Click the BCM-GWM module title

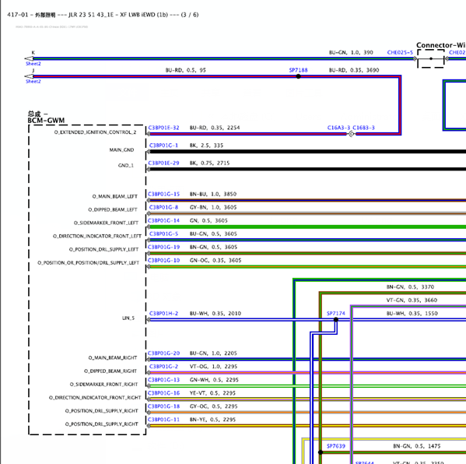click(46, 121)
